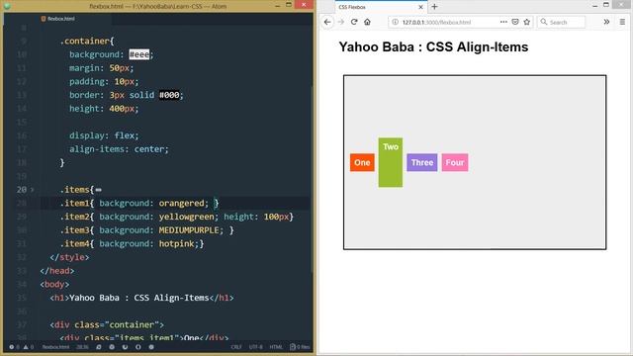
Task: Click the closing style tag on line 32
Action: click(69, 257)
